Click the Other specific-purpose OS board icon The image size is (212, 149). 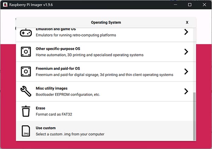point(26,52)
